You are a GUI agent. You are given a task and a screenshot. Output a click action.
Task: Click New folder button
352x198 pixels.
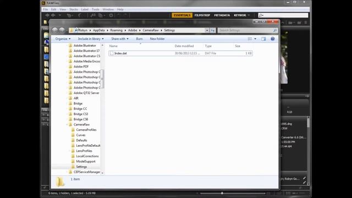[157, 39]
